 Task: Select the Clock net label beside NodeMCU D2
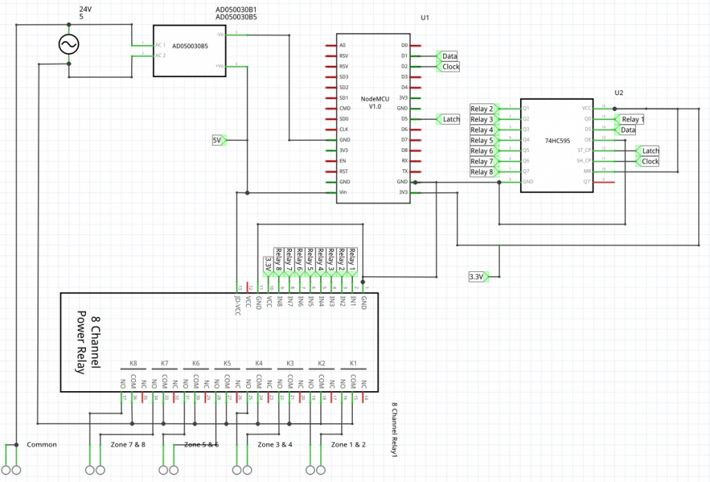449,67
